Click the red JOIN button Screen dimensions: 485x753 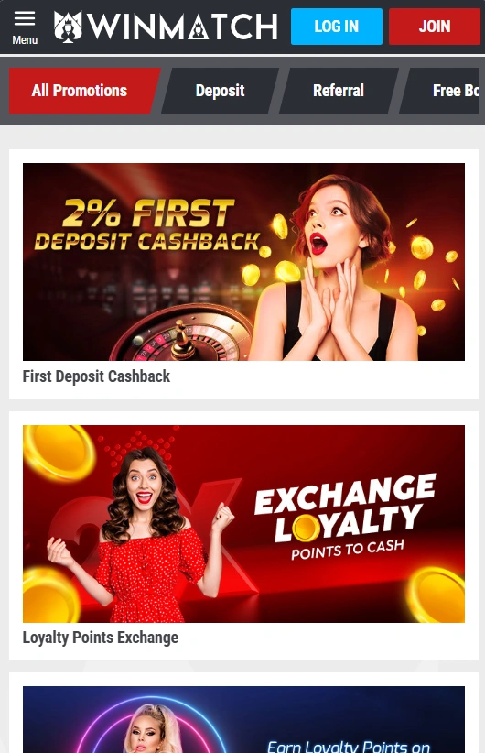(434, 27)
